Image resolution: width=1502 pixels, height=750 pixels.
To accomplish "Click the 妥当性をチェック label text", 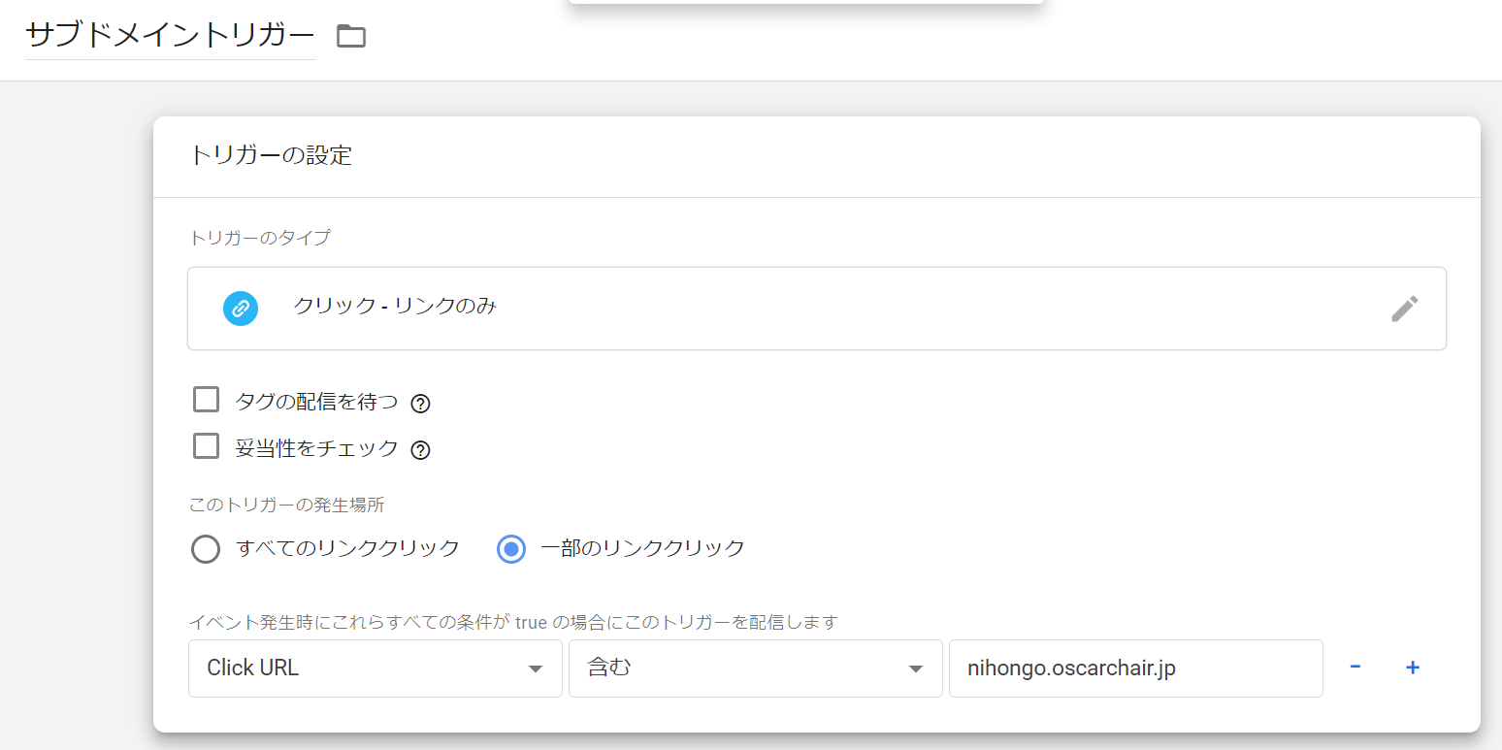I will 316,448.
